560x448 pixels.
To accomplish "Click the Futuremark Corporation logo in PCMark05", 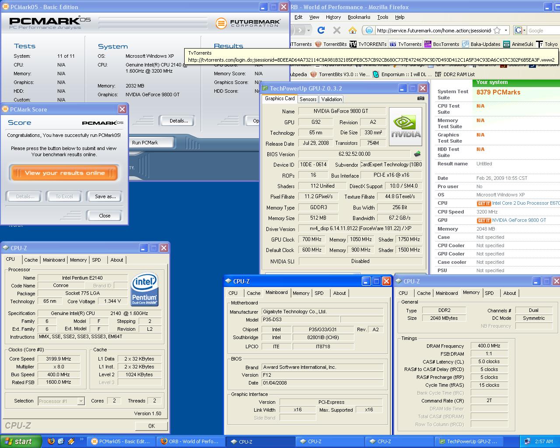I will (x=248, y=23).
